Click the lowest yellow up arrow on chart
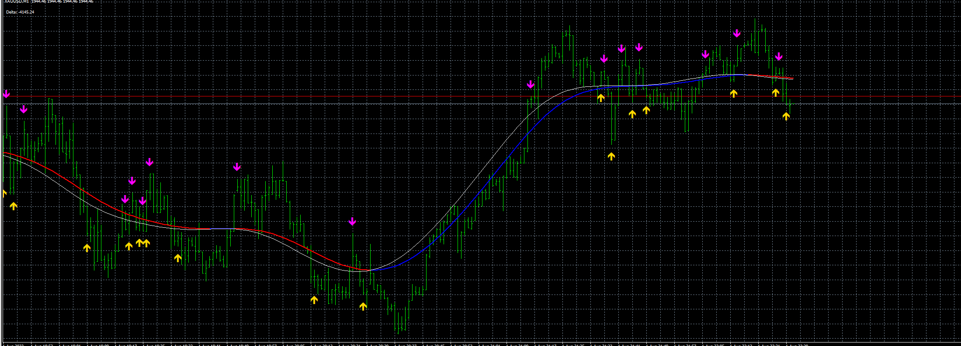 [363, 306]
